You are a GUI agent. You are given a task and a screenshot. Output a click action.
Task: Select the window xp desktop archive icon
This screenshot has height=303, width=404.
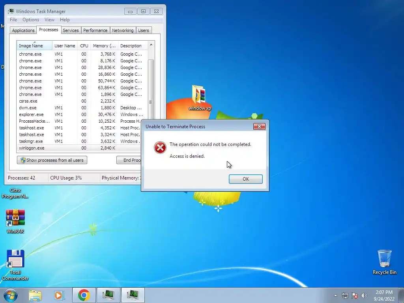199,98
